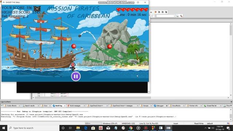Close the Build log tab
233x131 pixels.
[x=65, y=106]
